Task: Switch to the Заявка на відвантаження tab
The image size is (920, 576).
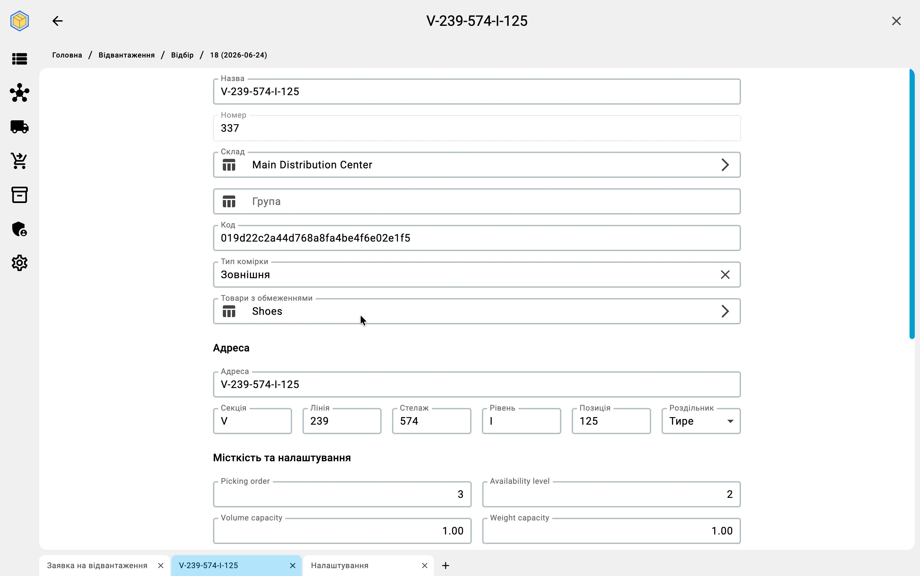Action: click(x=97, y=565)
